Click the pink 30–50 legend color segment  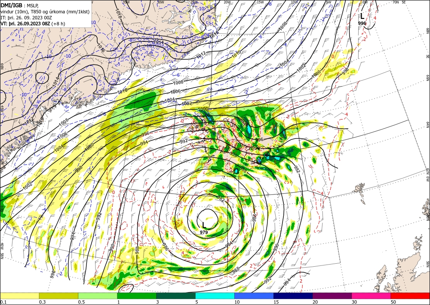[372, 296]
